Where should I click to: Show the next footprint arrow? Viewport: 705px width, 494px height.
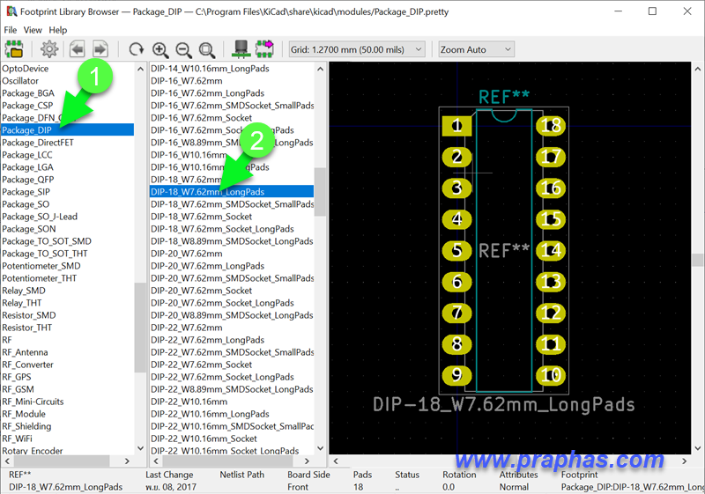(x=100, y=49)
